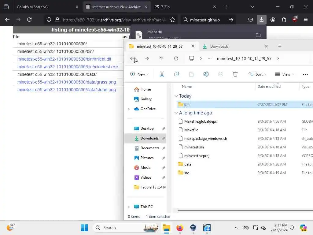Reload the Internet Archive page
This screenshot has height=235, width=313.
(x=29, y=20)
